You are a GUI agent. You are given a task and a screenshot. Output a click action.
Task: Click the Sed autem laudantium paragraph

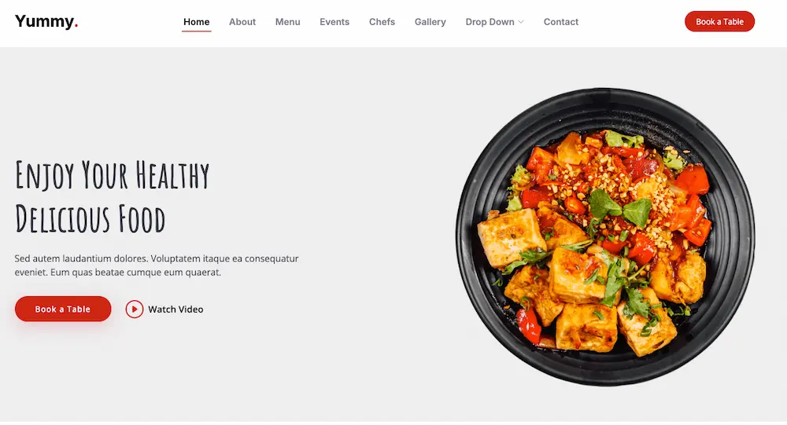[157, 265]
